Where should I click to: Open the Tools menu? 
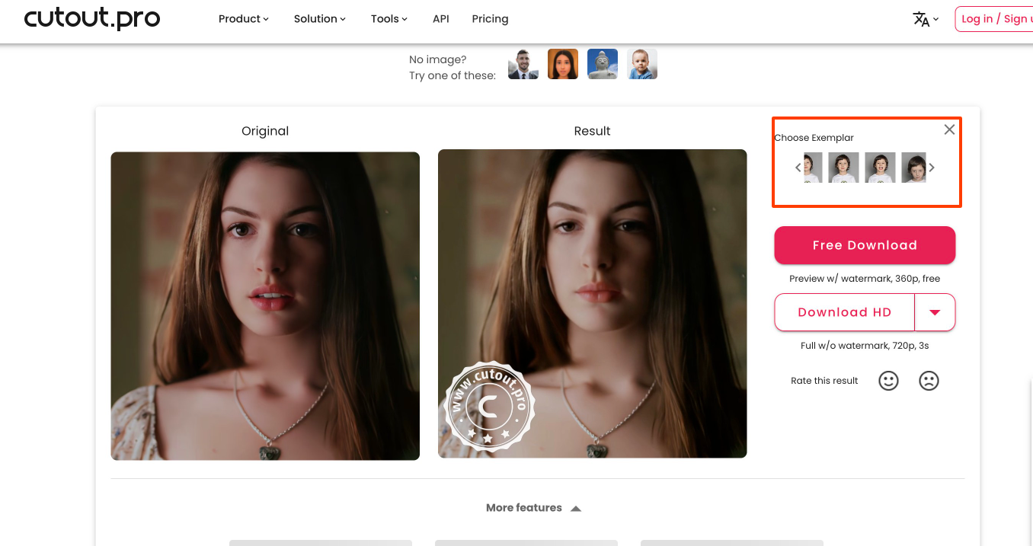(389, 19)
